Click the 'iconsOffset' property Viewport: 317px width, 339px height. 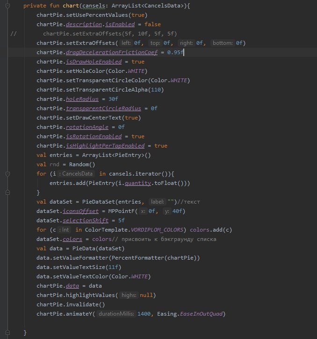point(80,211)
